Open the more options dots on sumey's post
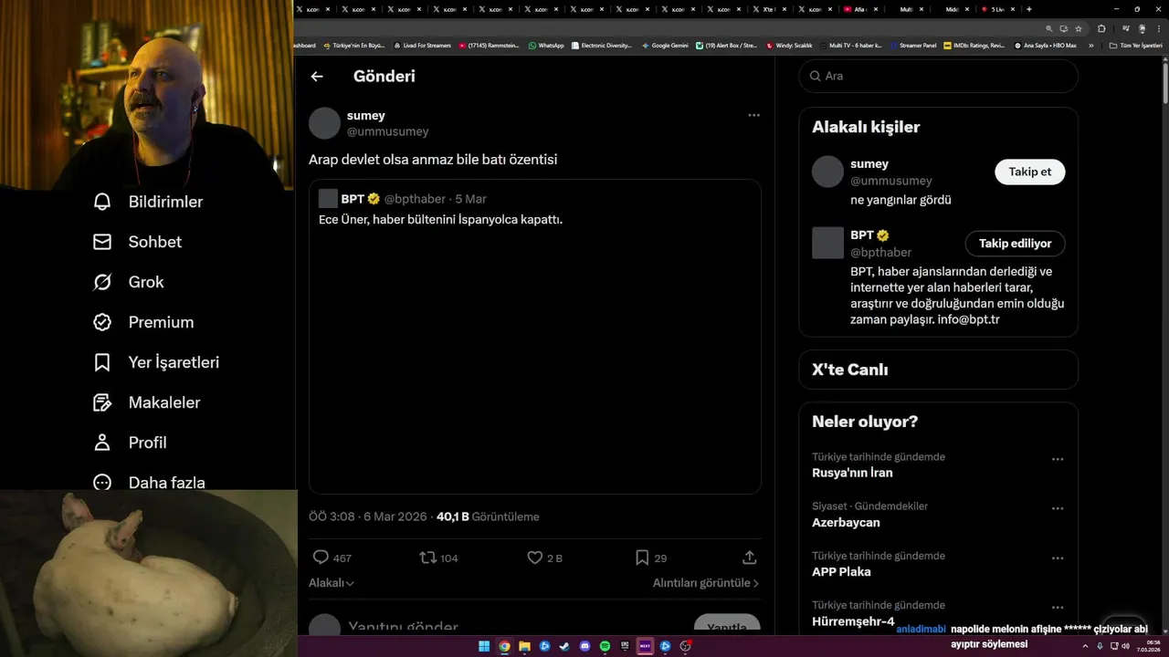 click(753, 115)
